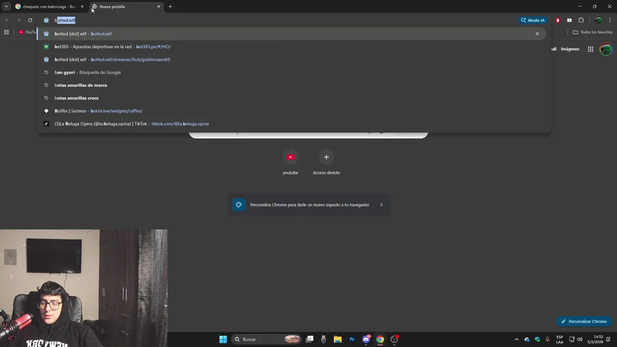
Task: Click the microphone tray icon
Action: pos(548,339)
